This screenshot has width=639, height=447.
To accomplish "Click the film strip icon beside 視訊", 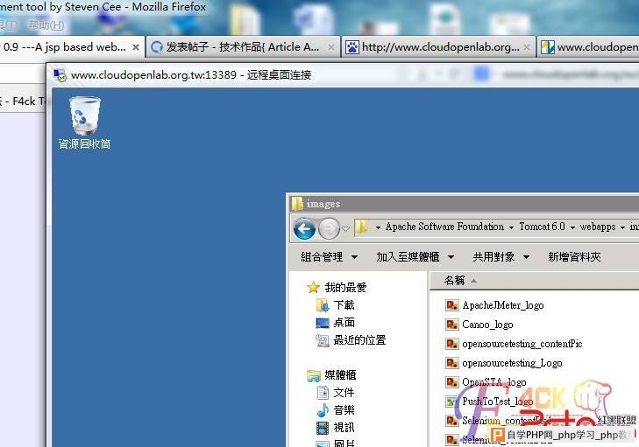I will (323, 428).
